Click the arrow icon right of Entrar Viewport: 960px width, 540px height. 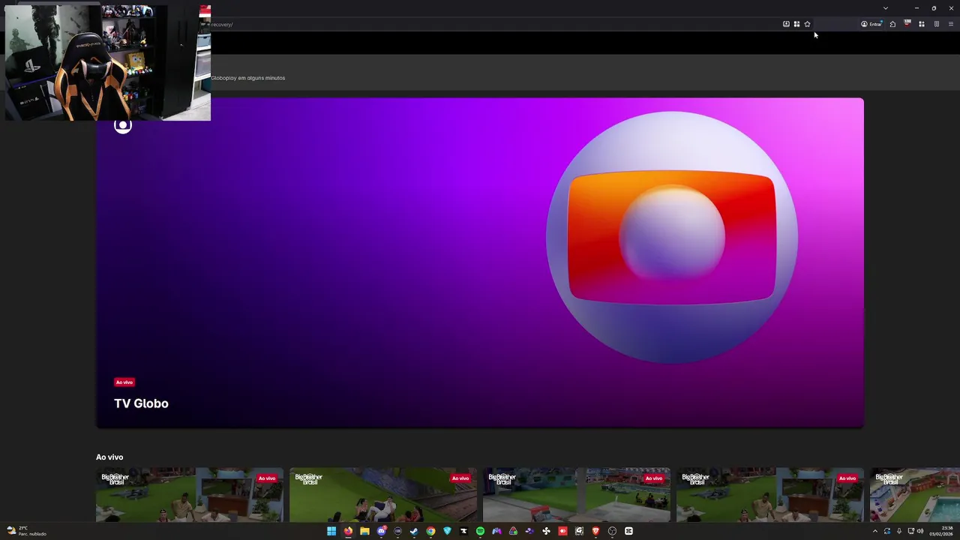click(892, 24)
